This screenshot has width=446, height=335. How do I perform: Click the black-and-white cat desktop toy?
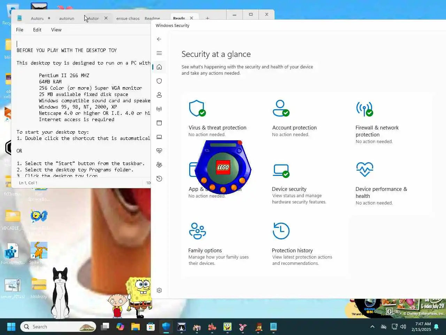coord(60,292)
